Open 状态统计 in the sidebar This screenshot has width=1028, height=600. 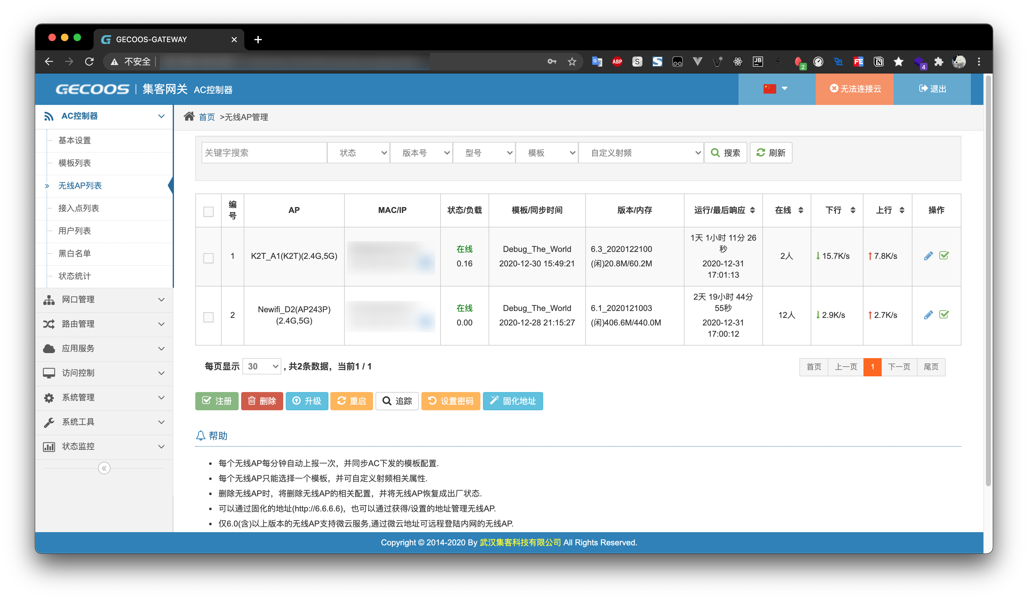pos(74,276)
